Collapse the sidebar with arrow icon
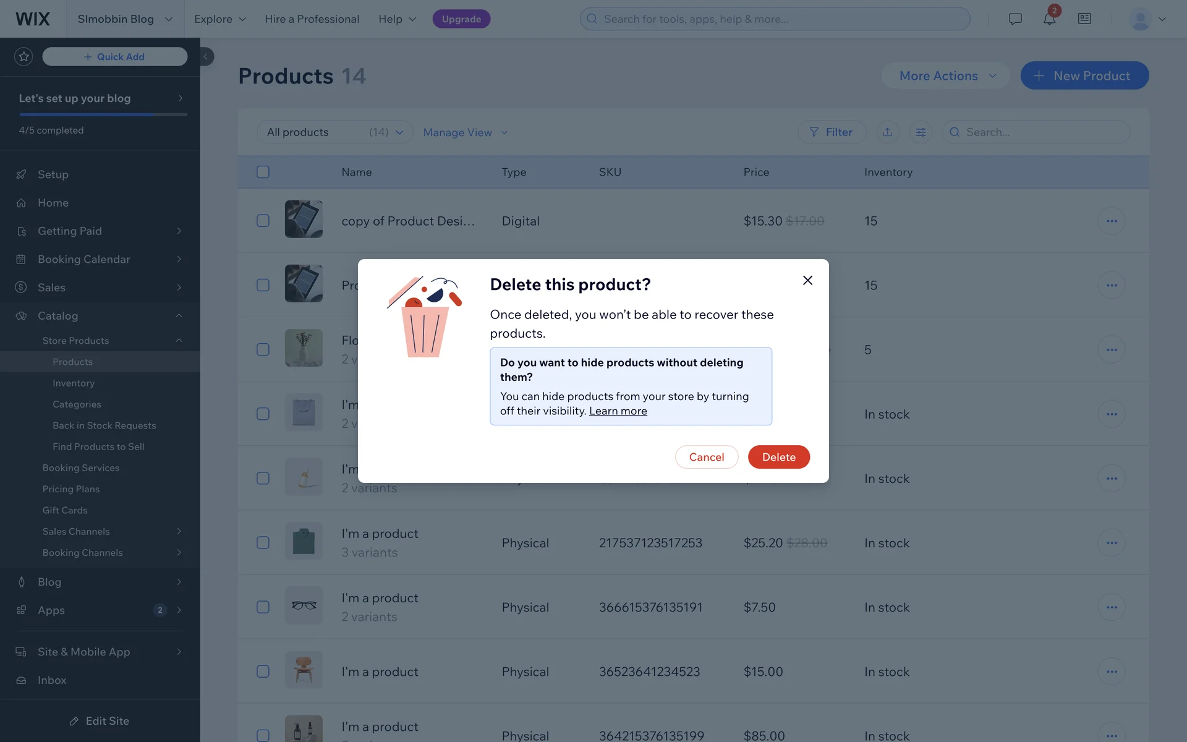1187x742 pixels. (x=206, y=57)
